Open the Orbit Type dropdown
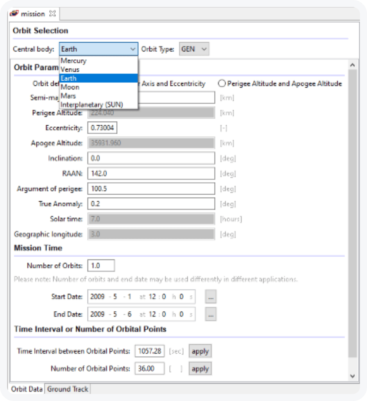Image resolution: width=367 pixels, height=401 pixels. coord(203,49)
